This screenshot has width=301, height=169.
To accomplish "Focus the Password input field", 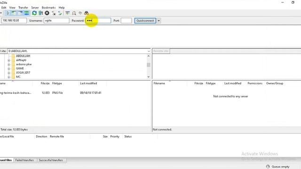I will click(x=98, y=21).
